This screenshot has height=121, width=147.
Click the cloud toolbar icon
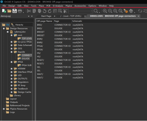pyautogui.click(x=131, y=11)
